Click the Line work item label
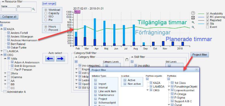 [107, 91]
